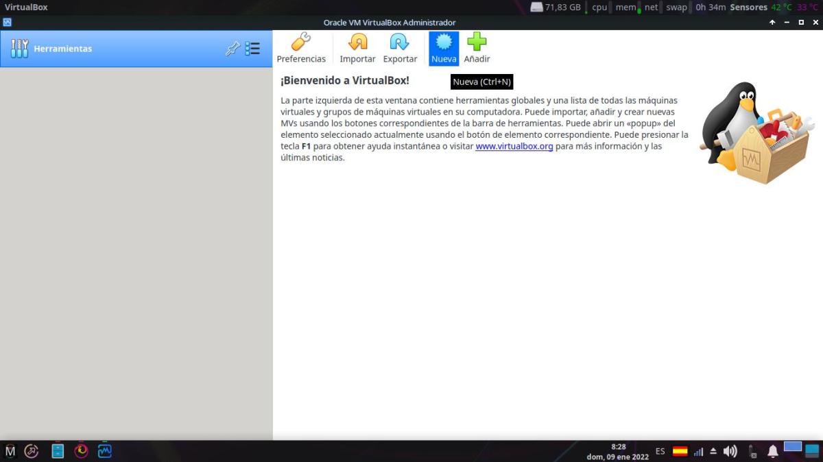Switch to the first workspace in pager
The image size is (823, 462).
(x=793, y=447)
